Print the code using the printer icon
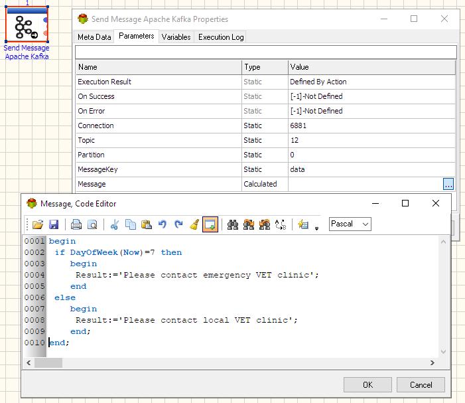 click(x=76, y=224)
